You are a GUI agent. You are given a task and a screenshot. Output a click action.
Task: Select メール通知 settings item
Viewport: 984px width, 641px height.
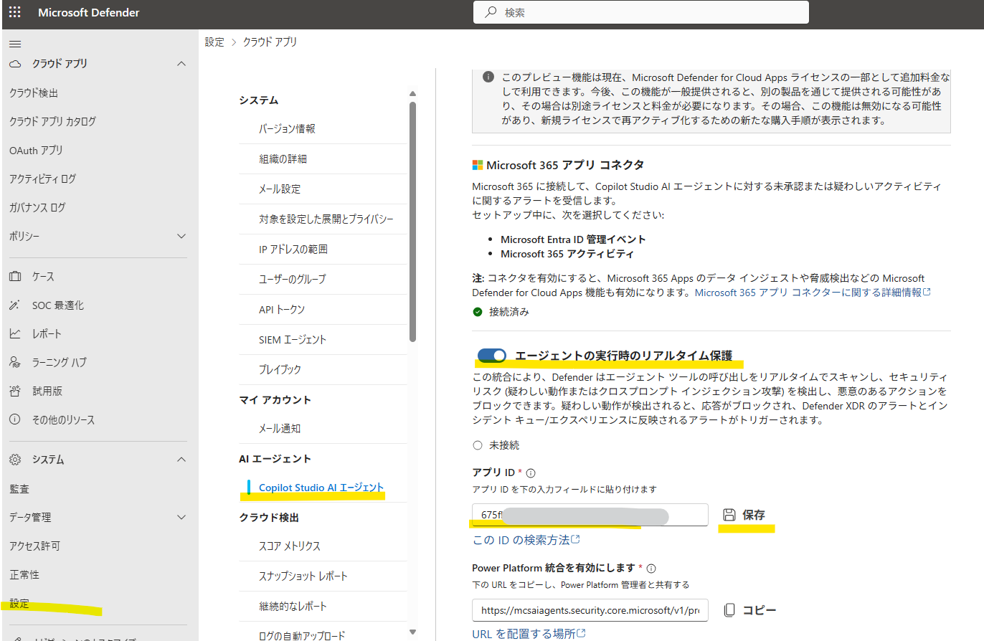280,429
